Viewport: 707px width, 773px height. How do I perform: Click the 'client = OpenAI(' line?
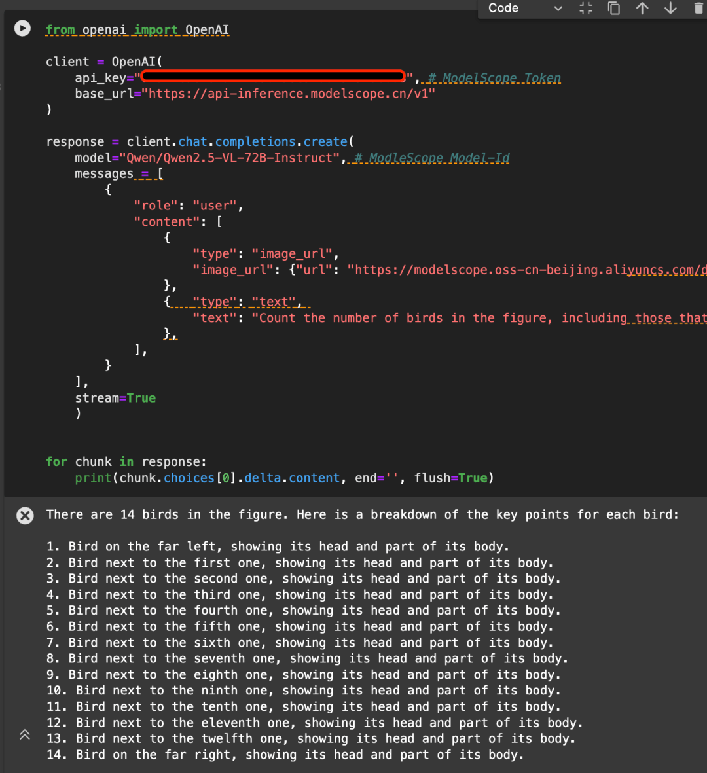104,62
